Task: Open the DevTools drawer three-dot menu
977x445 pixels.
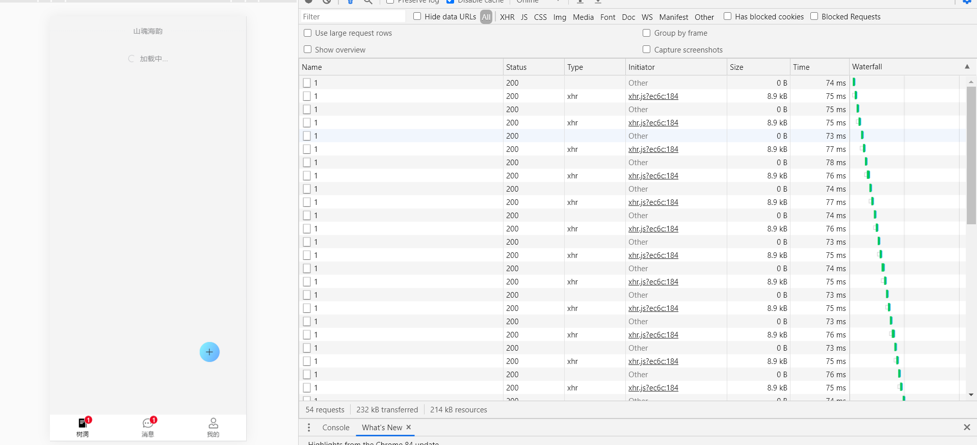Action: [x=309, y=428]
